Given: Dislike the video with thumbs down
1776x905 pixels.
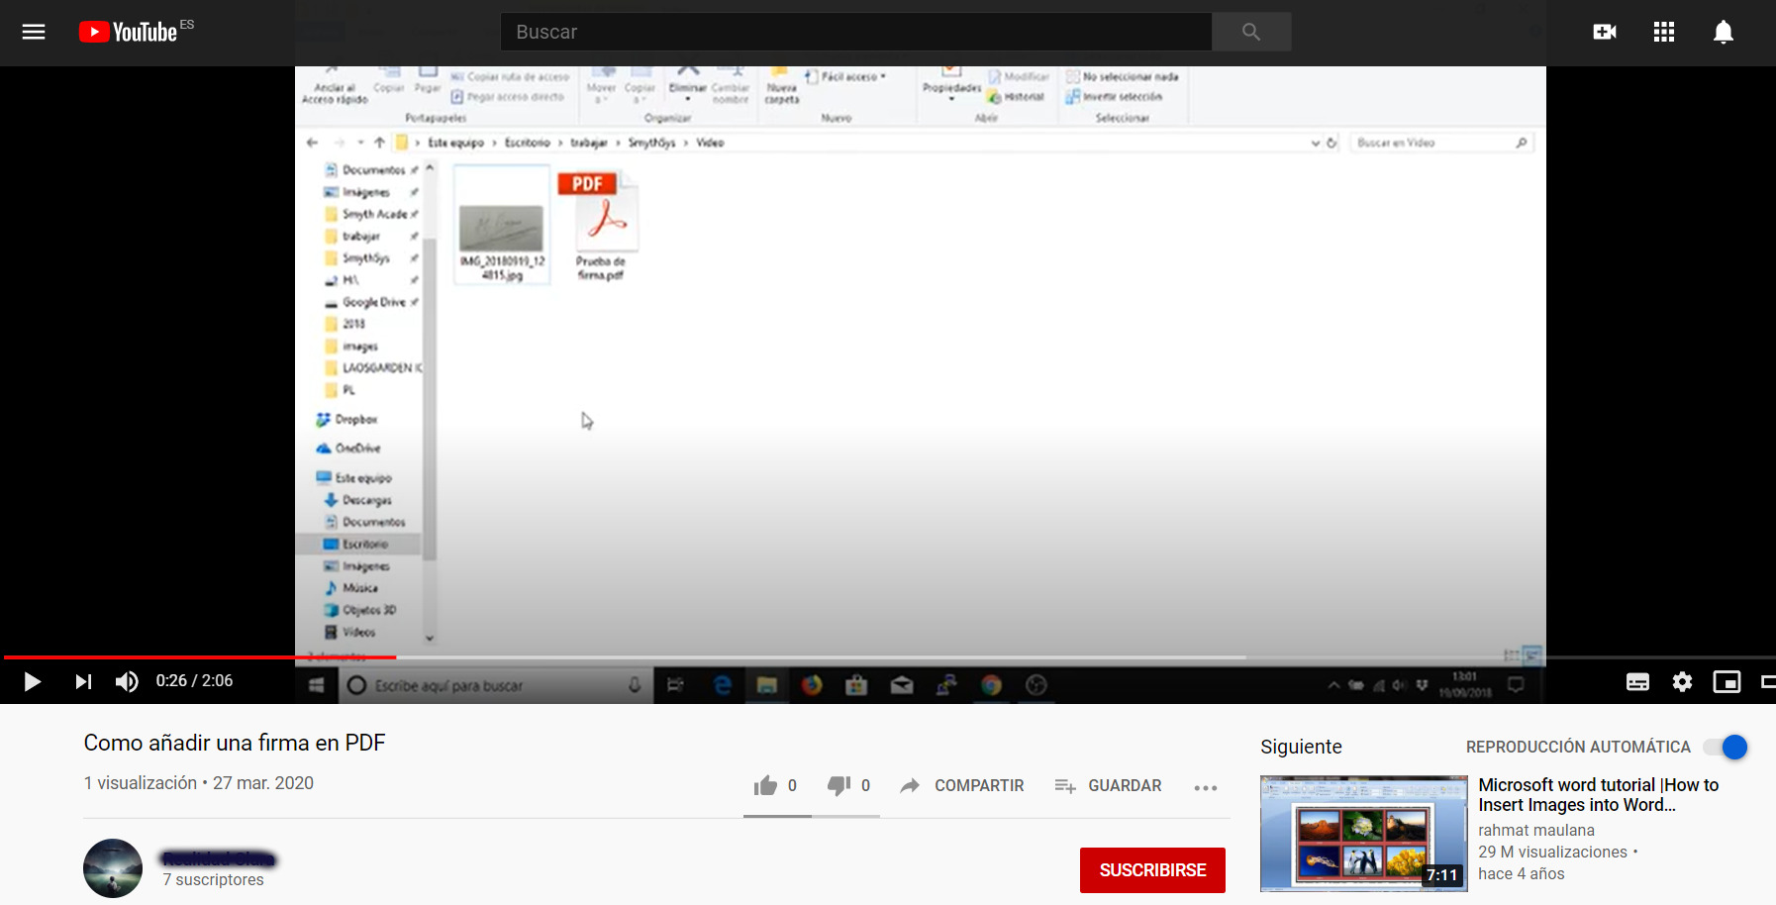Looking at the screenshot, I should point(839,786).
